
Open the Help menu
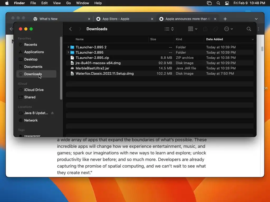(x=98, y=3)
